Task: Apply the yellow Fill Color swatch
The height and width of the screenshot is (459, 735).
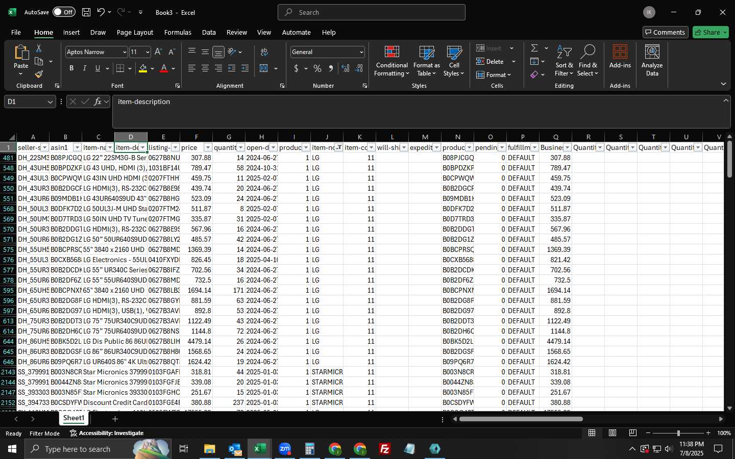Action: pyautogui.click(x=143, y=68)
